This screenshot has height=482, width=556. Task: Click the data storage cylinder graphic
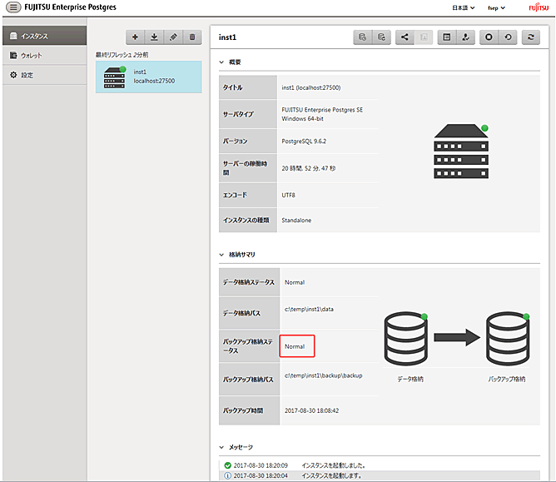(x=406, y=339)
